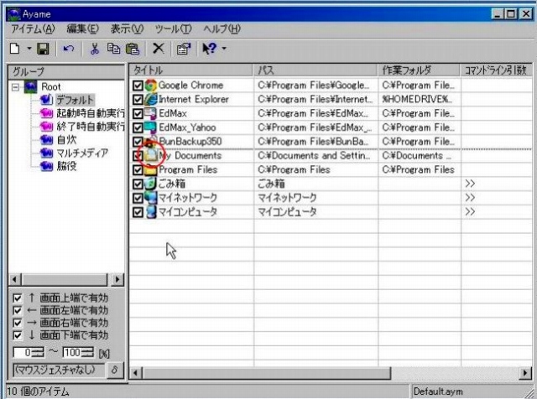537x399 pixels.
Task: Click the >> cell in ごみ箱 row
Action: click(x=470, y=184)
